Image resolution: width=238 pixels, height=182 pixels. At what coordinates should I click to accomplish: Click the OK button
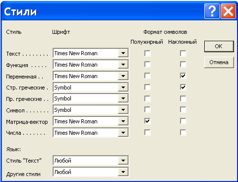pos(219,46)
